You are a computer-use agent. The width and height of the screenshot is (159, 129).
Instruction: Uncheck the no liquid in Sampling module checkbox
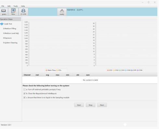(x=24, y=98)
